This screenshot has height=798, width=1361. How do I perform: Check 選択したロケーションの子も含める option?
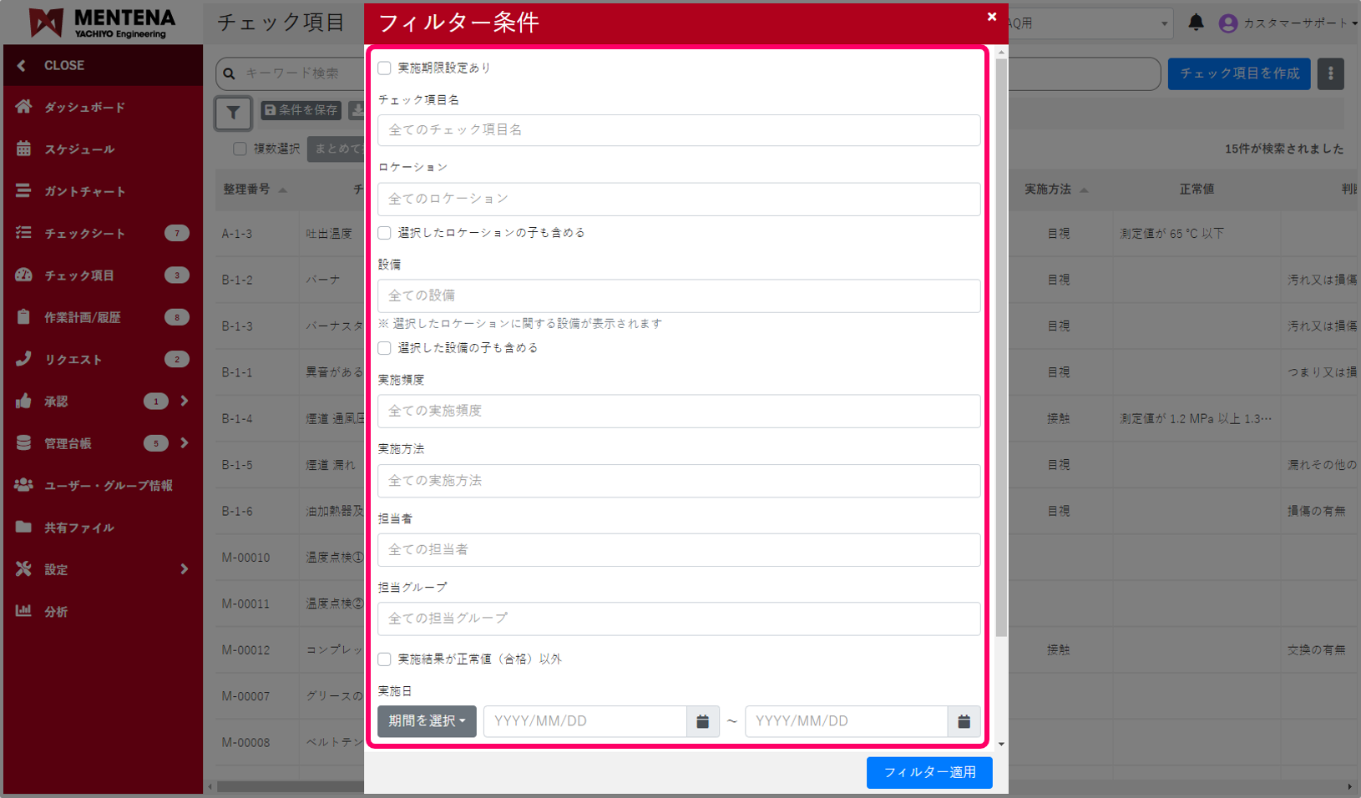[384, 233]
